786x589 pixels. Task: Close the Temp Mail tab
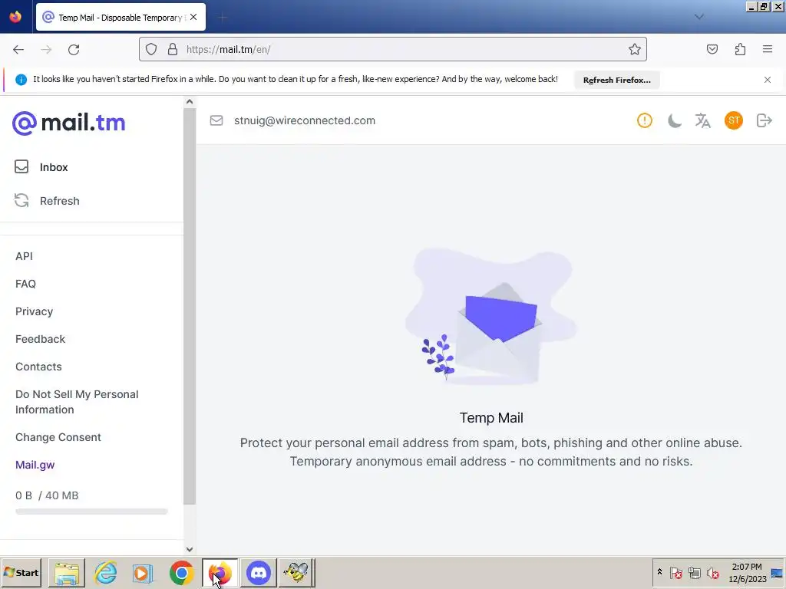193,17
